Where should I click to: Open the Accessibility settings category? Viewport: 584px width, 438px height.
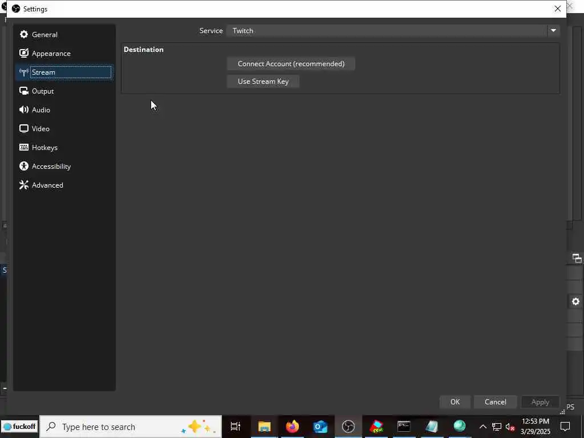click(64, 166)
